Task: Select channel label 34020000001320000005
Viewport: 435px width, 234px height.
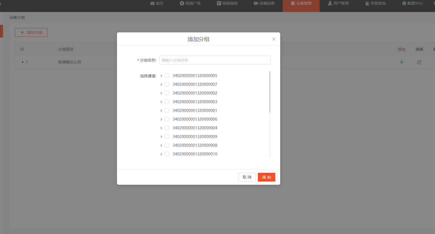Action: (x=195, y=76)
